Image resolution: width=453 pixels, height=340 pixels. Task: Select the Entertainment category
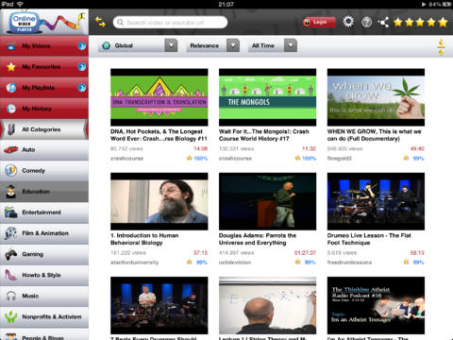tap(44, 212)
